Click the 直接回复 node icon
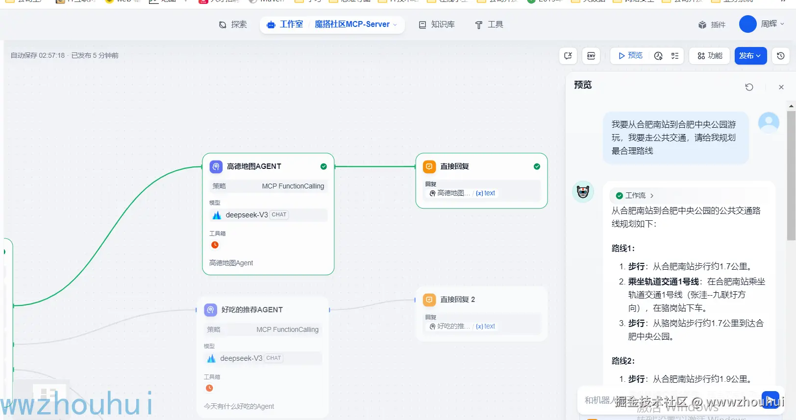This screenshot has width=796, height=420. 429,166
